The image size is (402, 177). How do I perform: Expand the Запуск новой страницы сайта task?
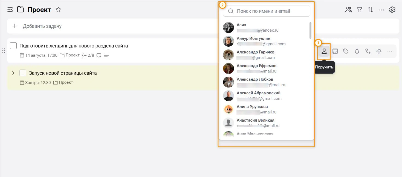(x=13, y=73)
